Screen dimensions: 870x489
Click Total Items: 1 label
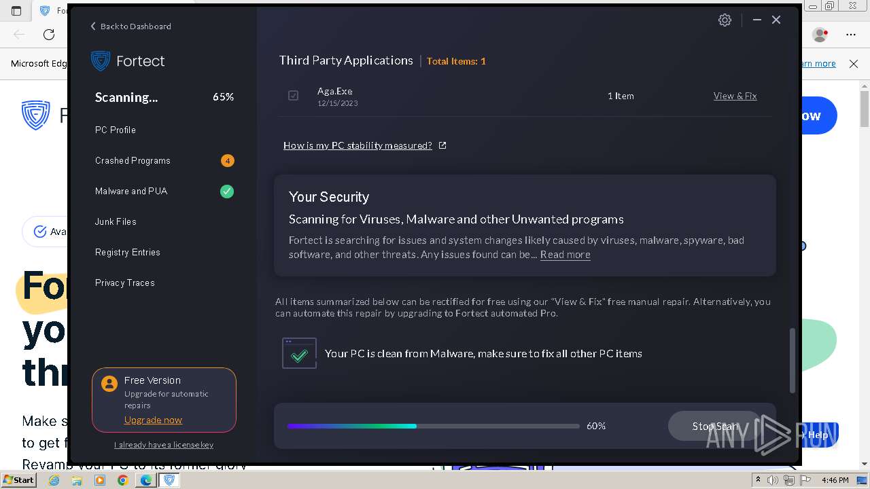point(456,61)
